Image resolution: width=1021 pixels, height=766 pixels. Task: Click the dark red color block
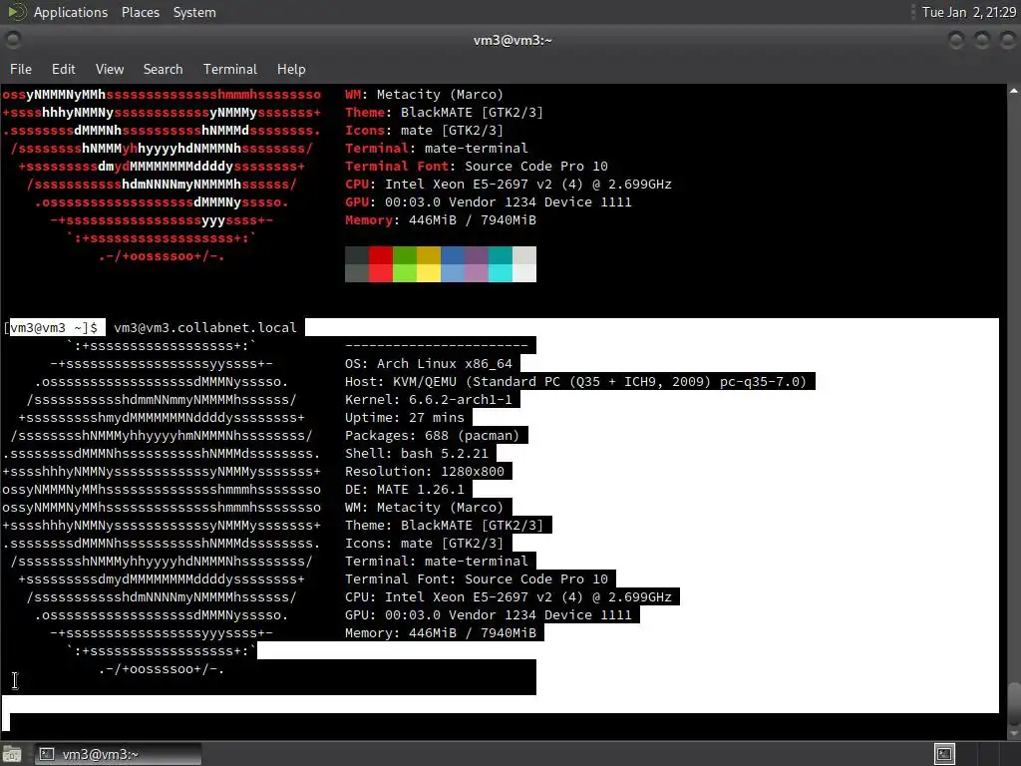pyautogui.click(x=381, y=255)
